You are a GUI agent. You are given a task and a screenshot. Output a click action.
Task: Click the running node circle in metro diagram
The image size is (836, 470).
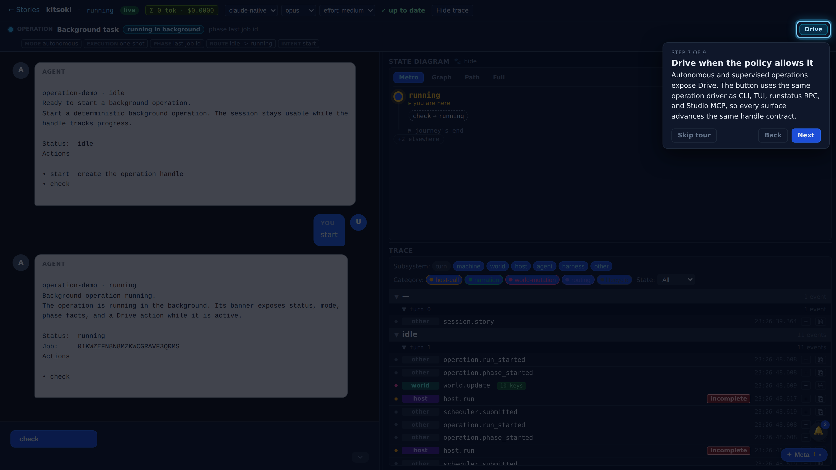click(398, 96)
